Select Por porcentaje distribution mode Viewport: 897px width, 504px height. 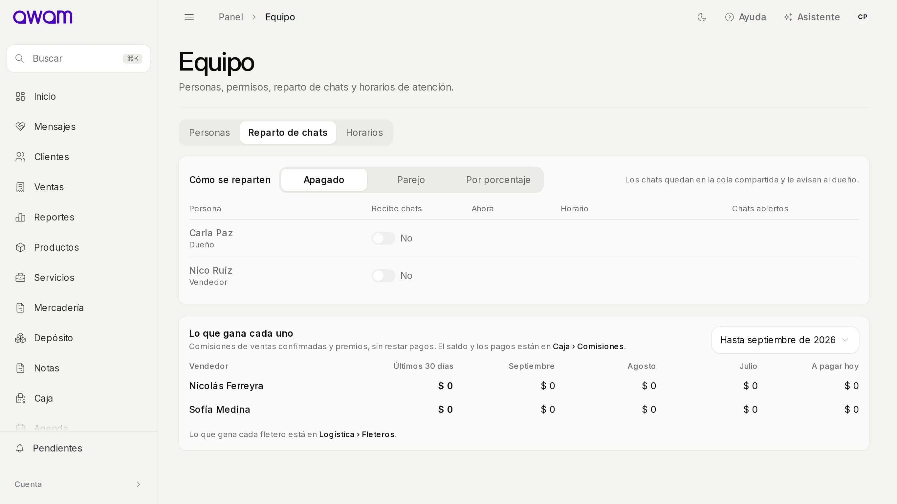coord(498,180)
